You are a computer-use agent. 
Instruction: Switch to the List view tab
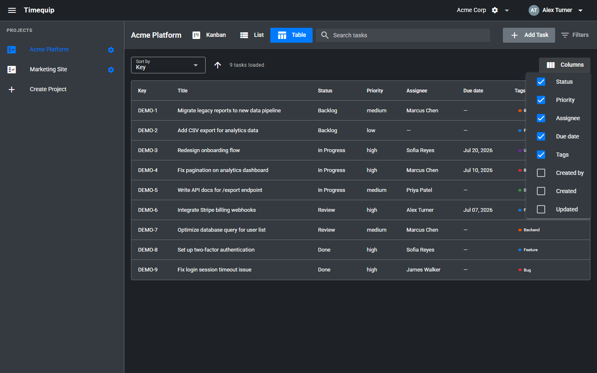tap(252, 35)
